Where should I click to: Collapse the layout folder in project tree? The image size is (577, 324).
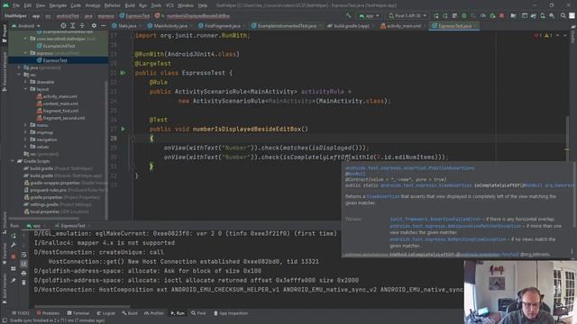[25, 89]
